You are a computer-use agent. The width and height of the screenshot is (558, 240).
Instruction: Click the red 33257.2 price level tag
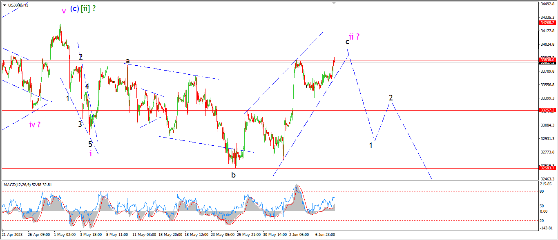click(547, 110)
